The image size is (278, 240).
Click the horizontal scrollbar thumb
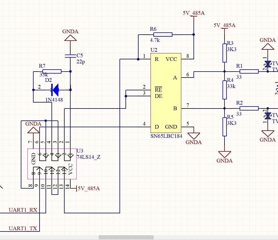(x=126, y=237)
